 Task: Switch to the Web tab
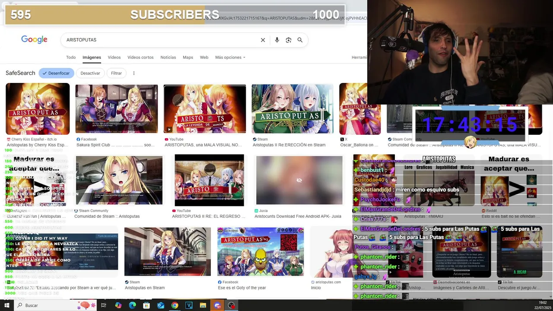204,57
